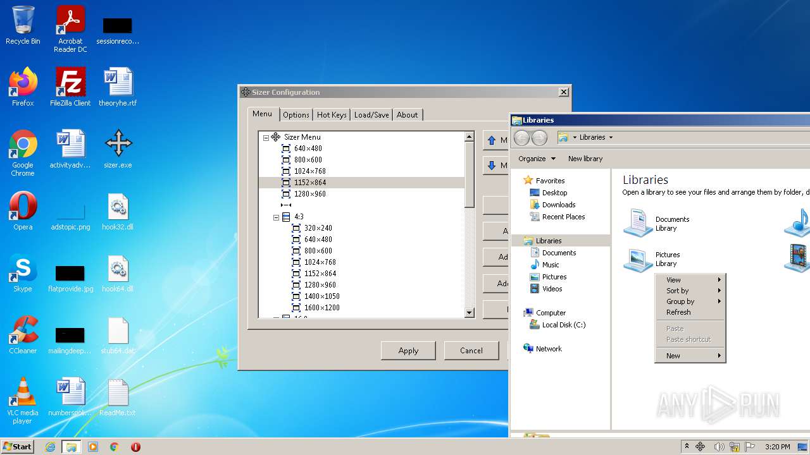Select 1400×1050 in the tree
Viewport: 810px width, 455px height.
pos(321,296)
